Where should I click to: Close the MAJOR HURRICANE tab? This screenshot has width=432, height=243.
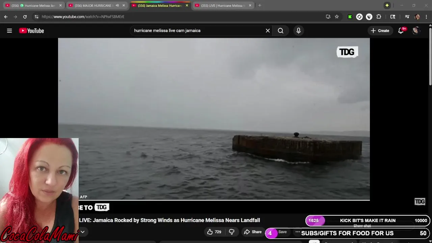point(124,5)
